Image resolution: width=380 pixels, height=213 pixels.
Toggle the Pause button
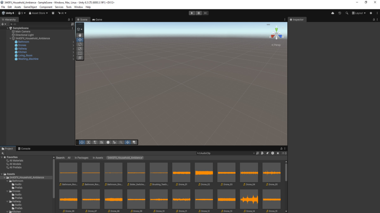point(199,13)
